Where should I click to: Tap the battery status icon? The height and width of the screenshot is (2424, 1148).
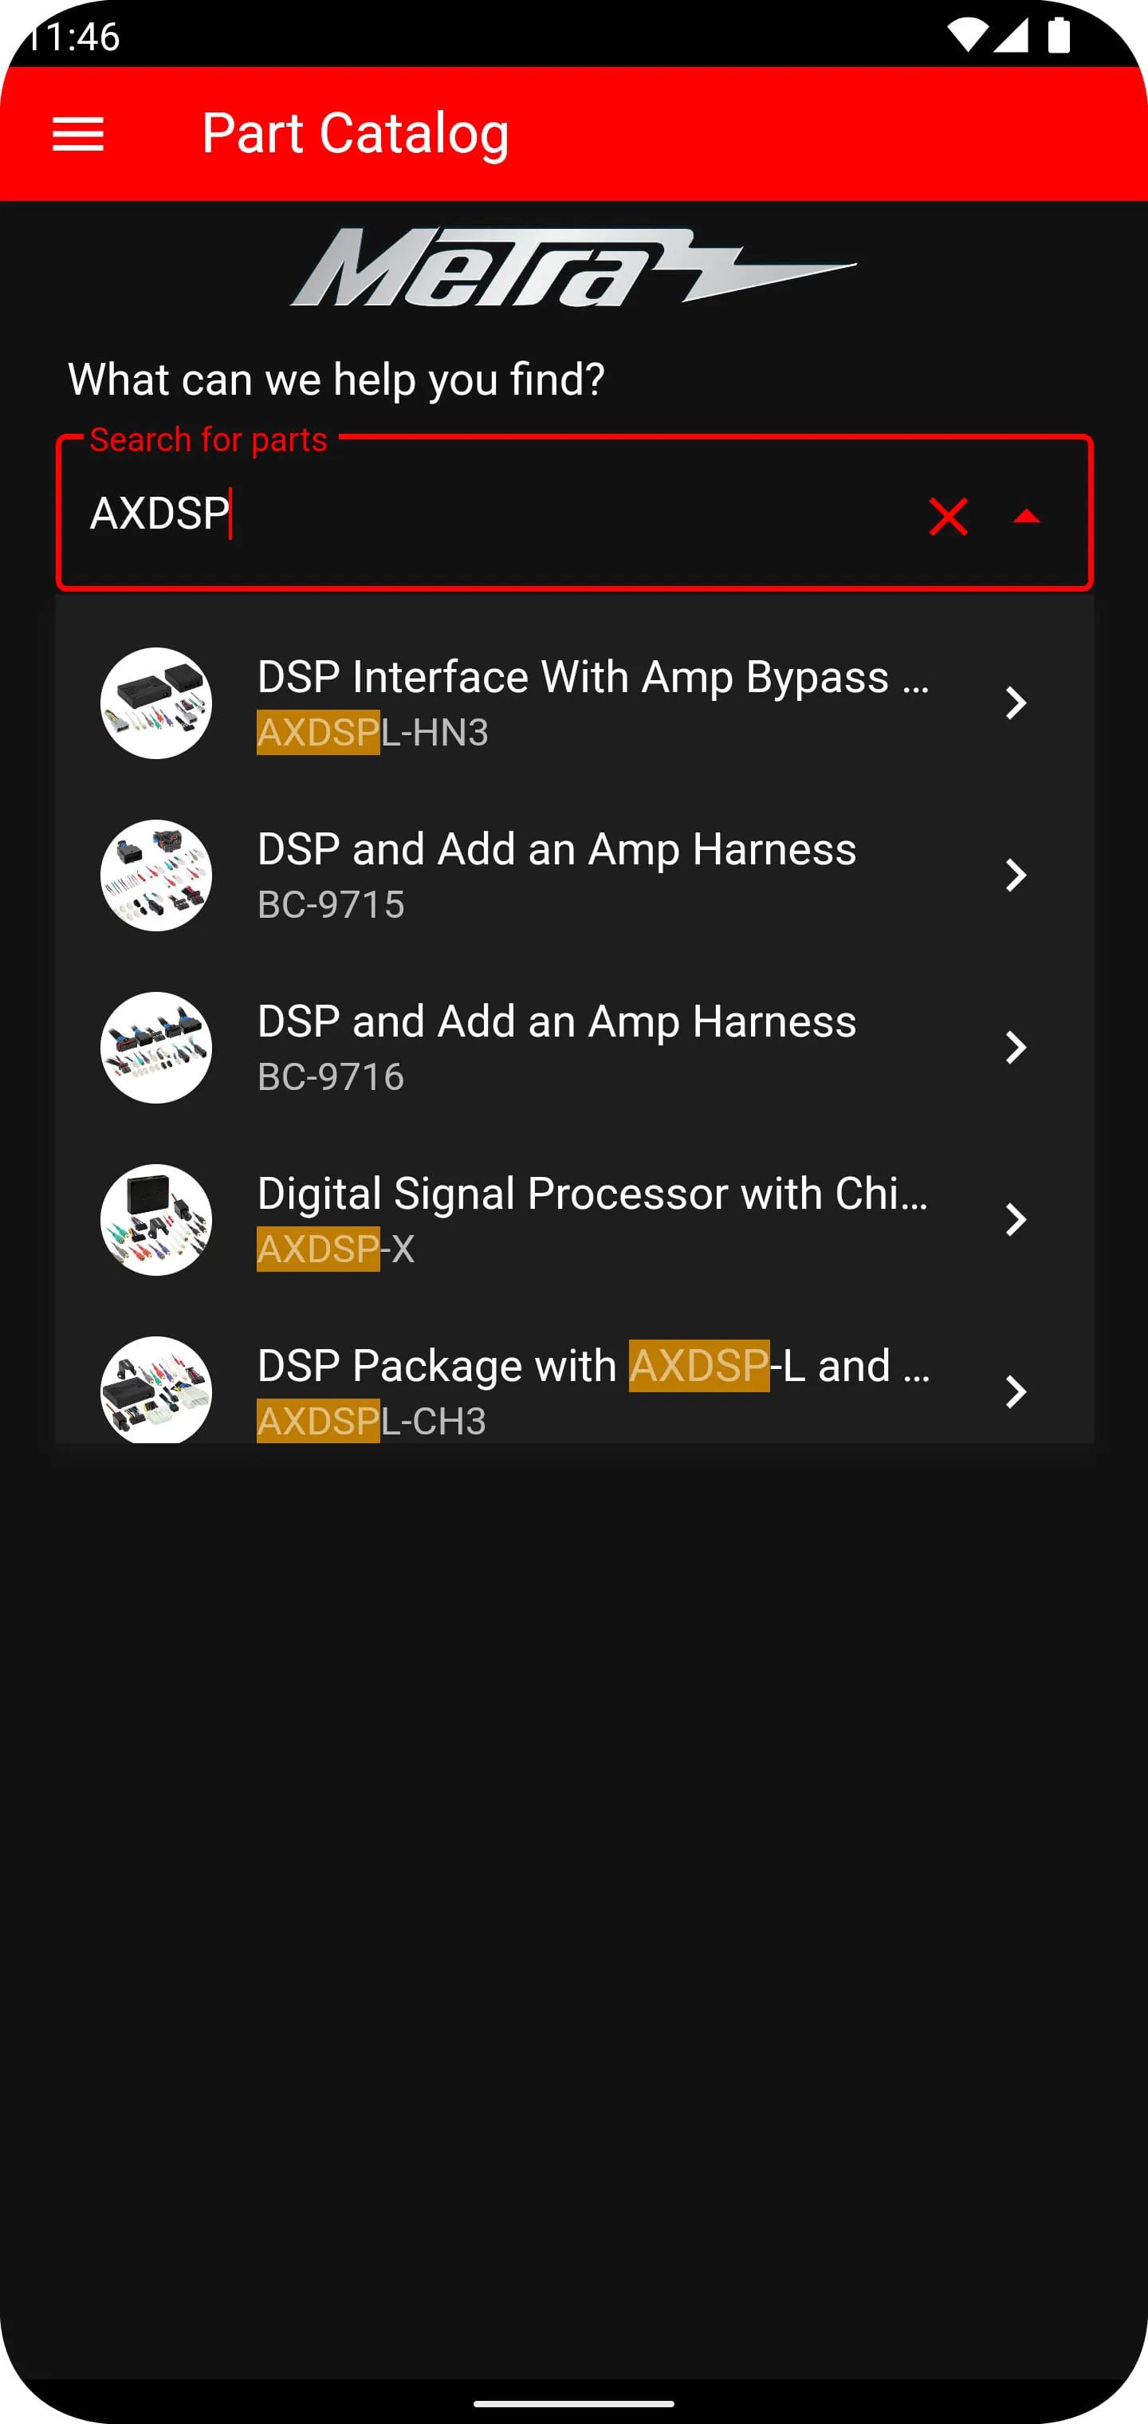(1059, 36)
